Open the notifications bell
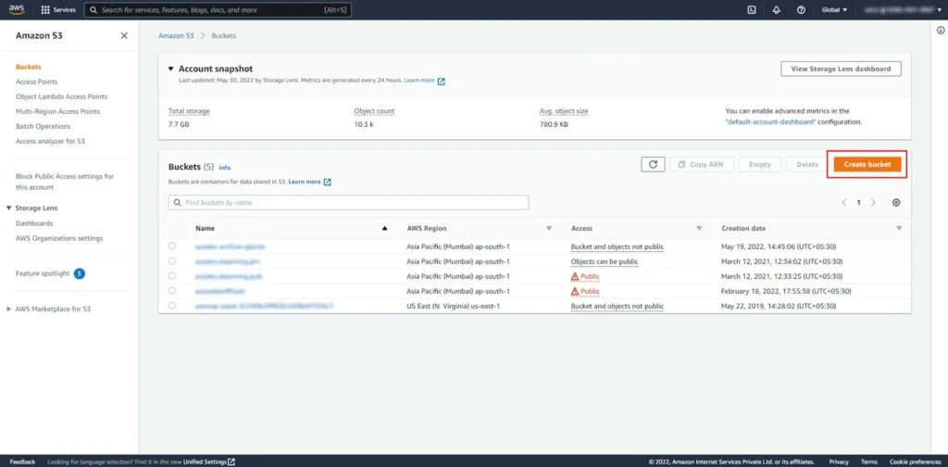The height and width of the screenshot is (467, 948). (x=777, y=9)
